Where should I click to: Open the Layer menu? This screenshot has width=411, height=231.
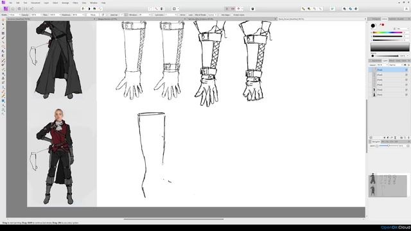(x=46, y=3)
